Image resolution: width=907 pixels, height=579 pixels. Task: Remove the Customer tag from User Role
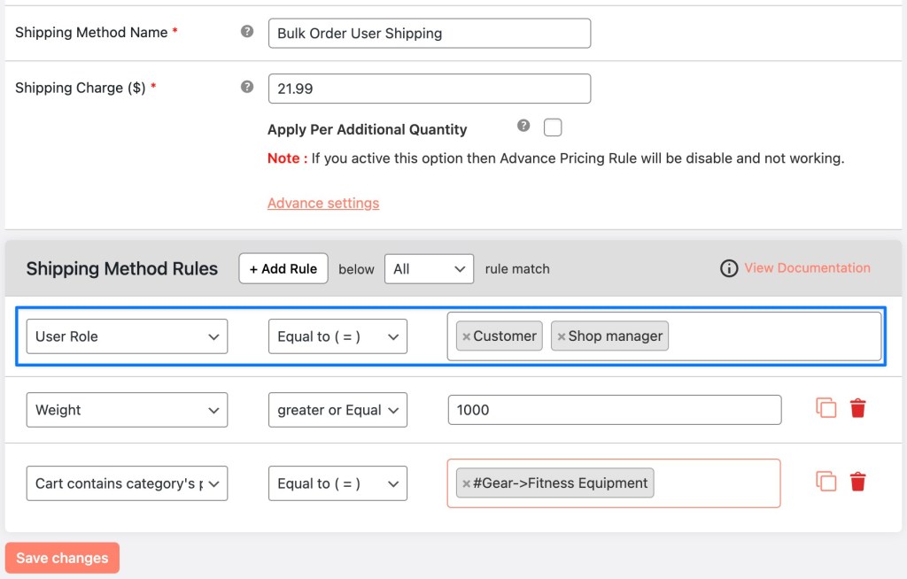pyautogui.click(x=467, y=336)
